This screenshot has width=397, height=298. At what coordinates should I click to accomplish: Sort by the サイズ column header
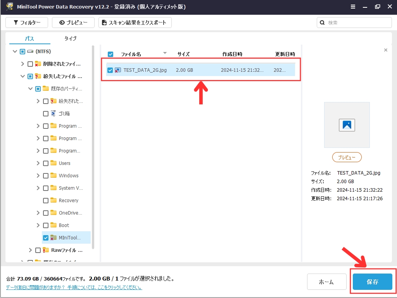tap(183, 54)
